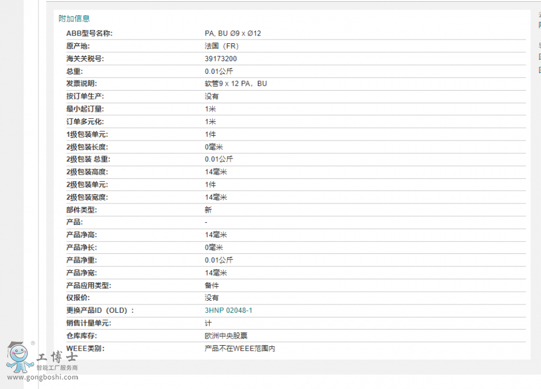The height and width of the screenshot is (389, 541).
Task: Click the 备件 application type value
Action: pos(212,285)
